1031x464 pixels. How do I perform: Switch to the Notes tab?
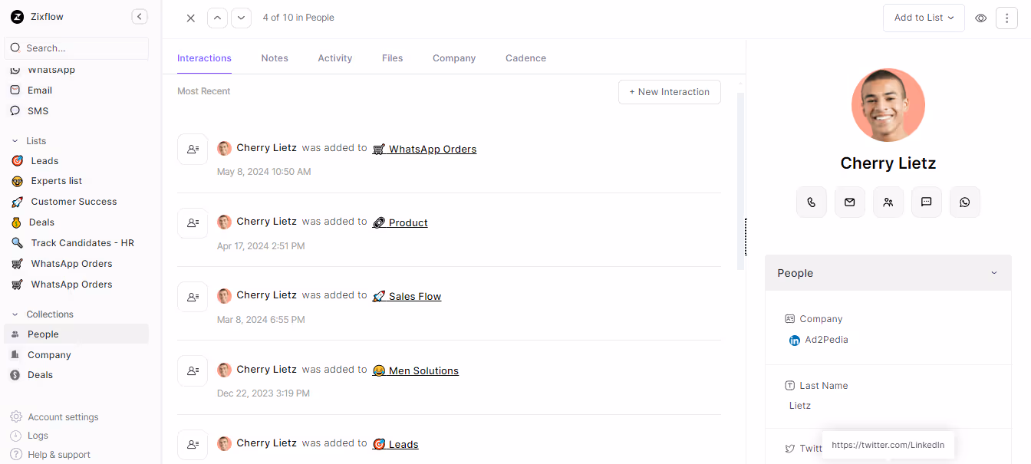[x=275, y=58]
